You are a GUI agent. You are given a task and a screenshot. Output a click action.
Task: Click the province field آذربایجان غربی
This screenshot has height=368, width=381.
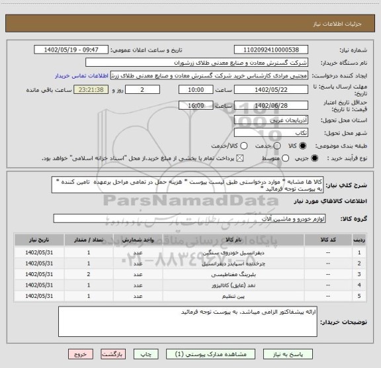point(271,120)
